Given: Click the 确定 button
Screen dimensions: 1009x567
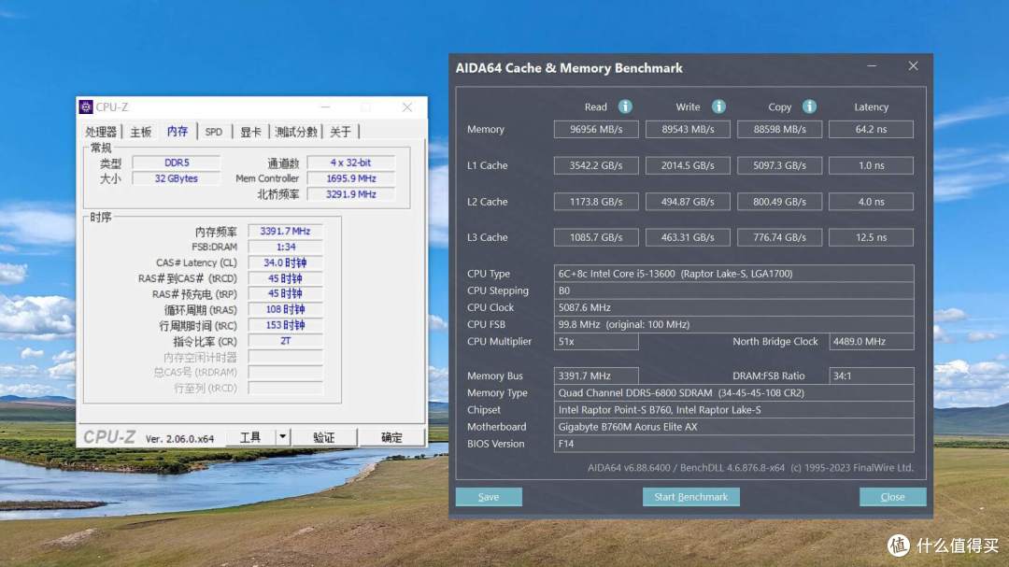Looking at the screenshot, I should [x=391, y=437].
